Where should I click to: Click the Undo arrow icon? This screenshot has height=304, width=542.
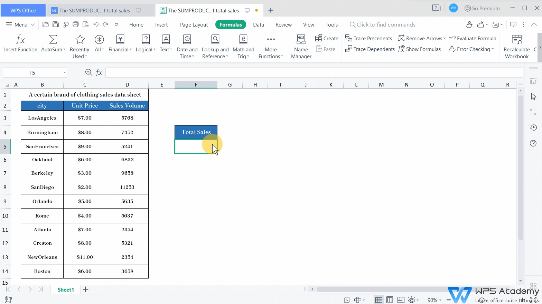click(x=96, y=24)
